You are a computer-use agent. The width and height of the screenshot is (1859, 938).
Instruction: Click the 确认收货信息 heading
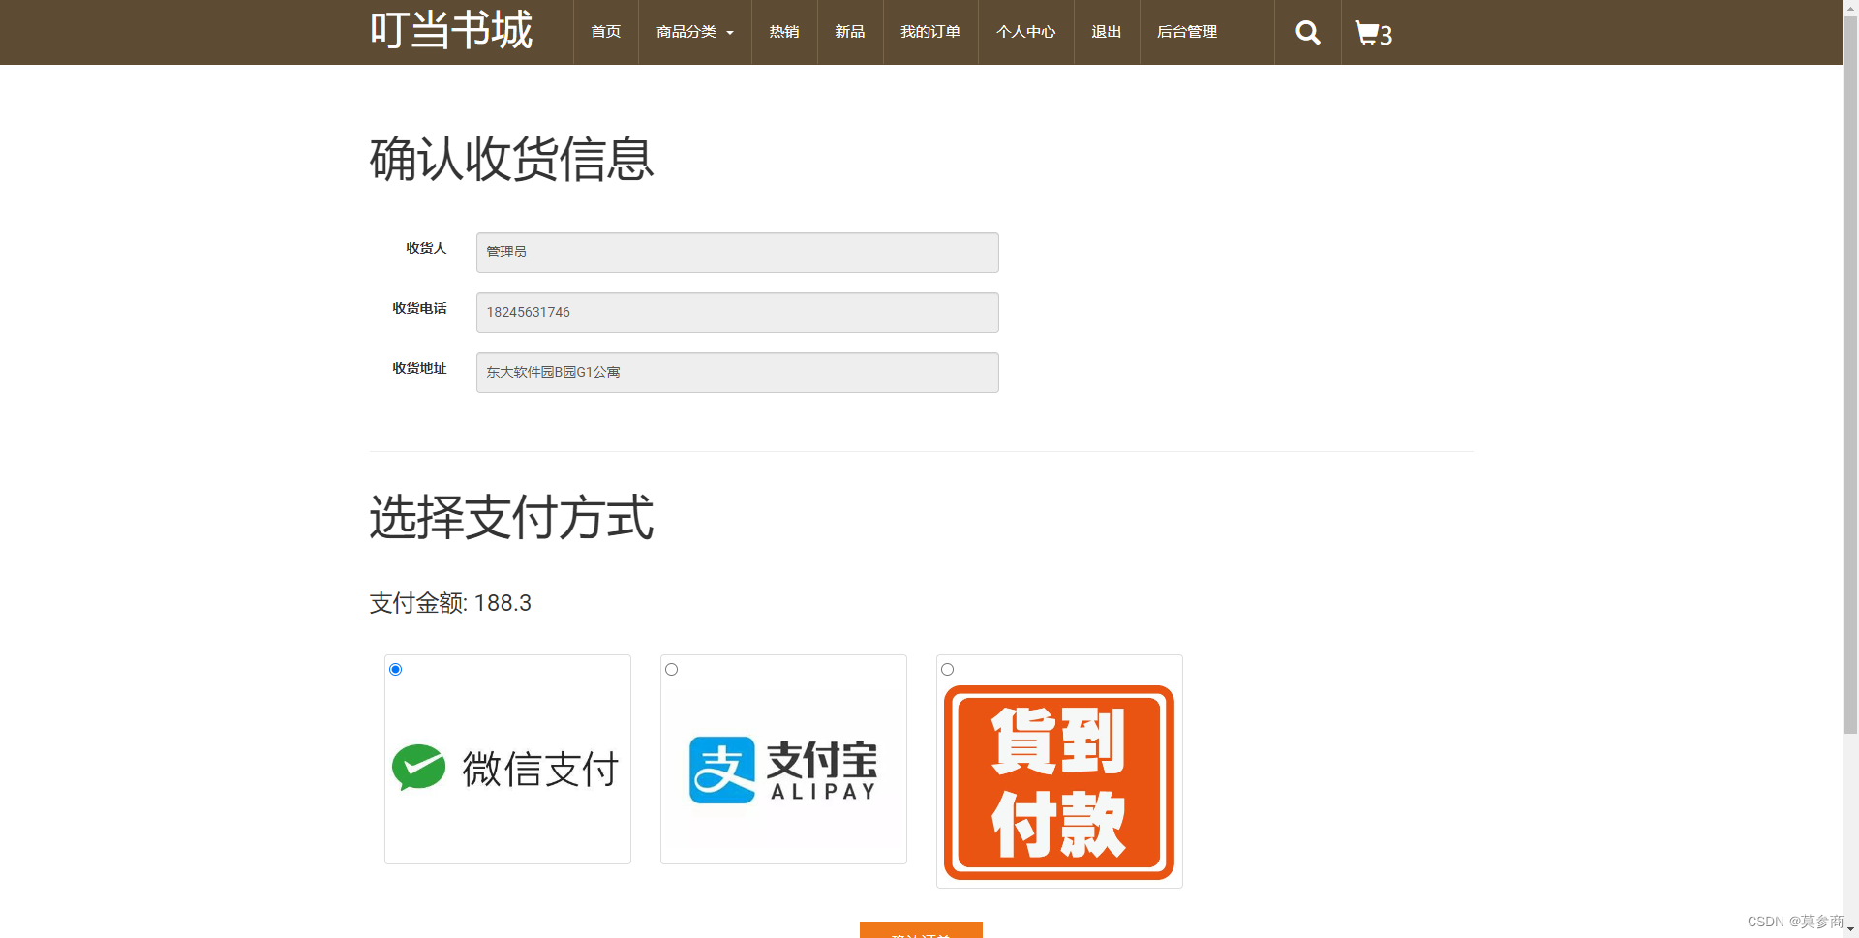[x=512, y=159]
